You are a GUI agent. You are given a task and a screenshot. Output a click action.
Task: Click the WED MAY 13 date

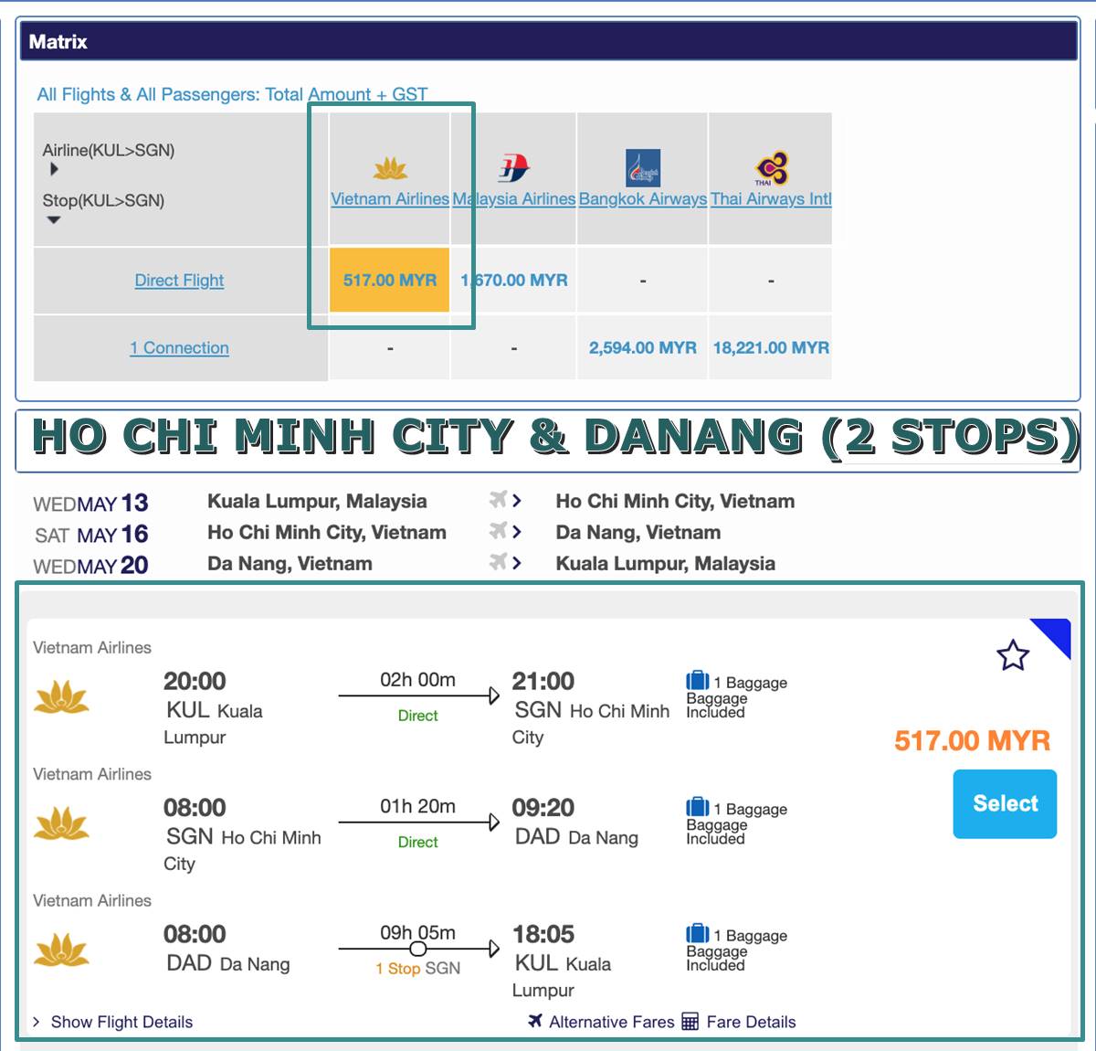point(90,503)
